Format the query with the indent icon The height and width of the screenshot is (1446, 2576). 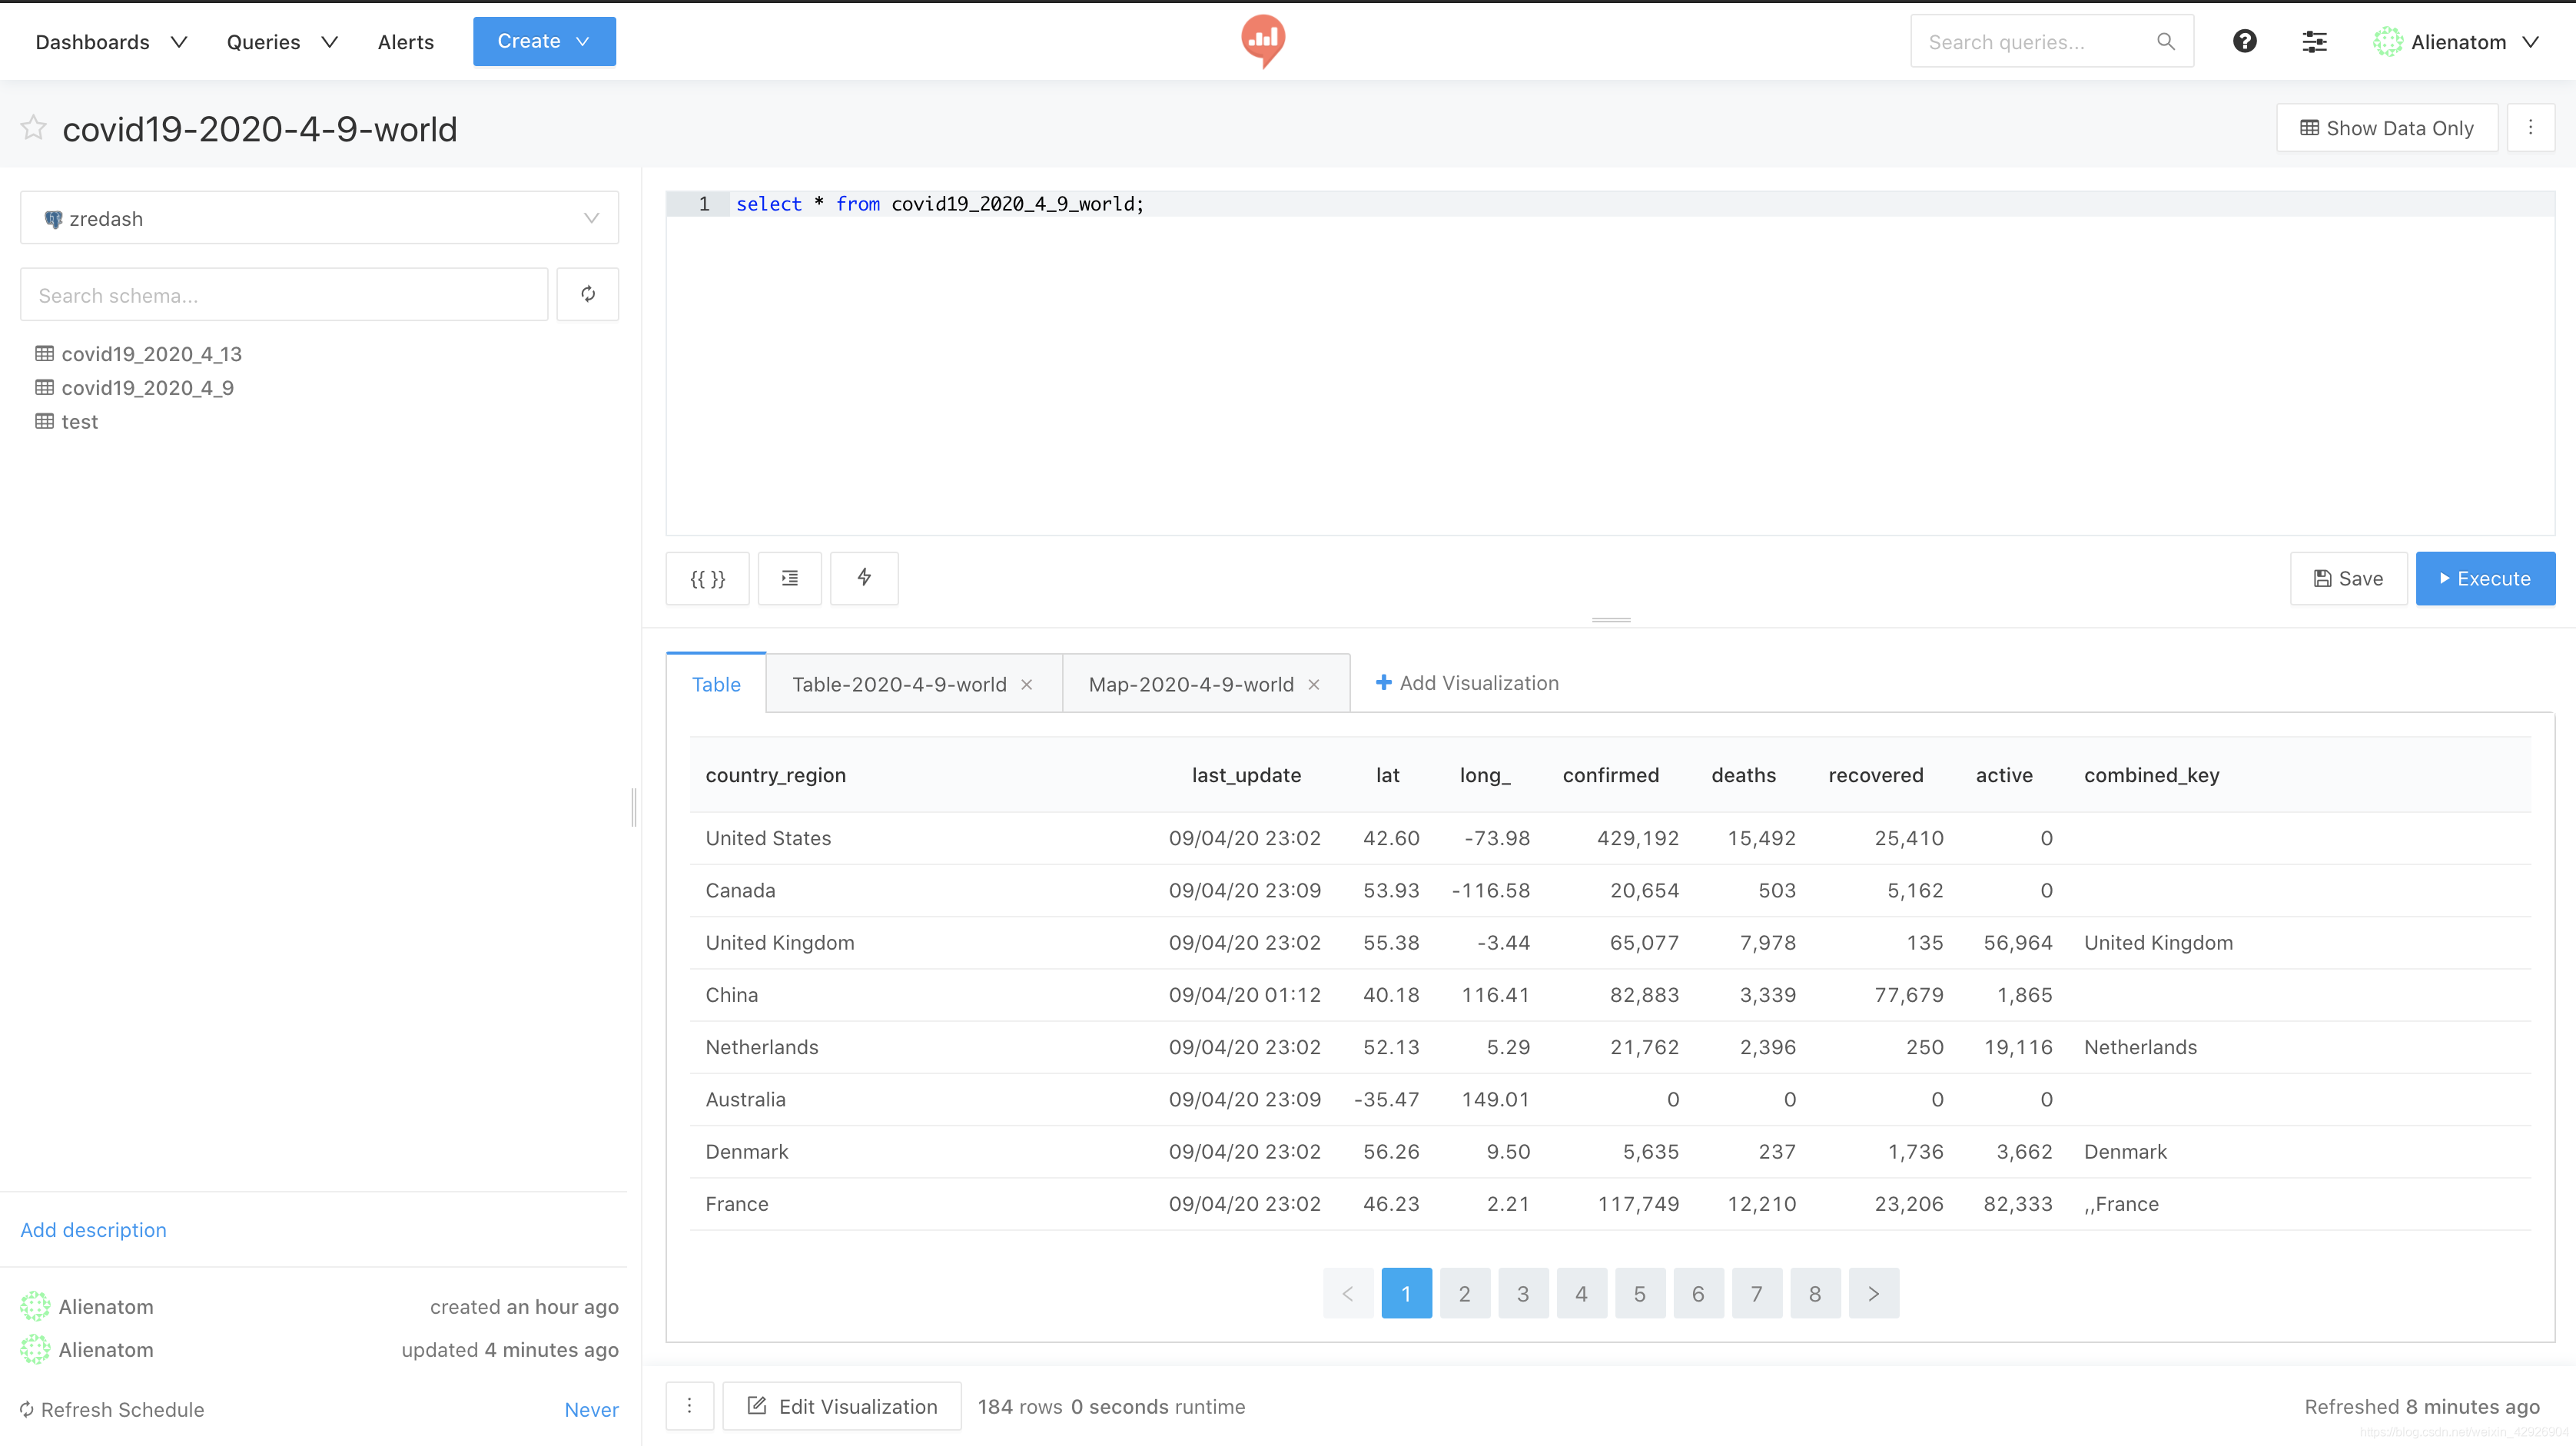790,578
